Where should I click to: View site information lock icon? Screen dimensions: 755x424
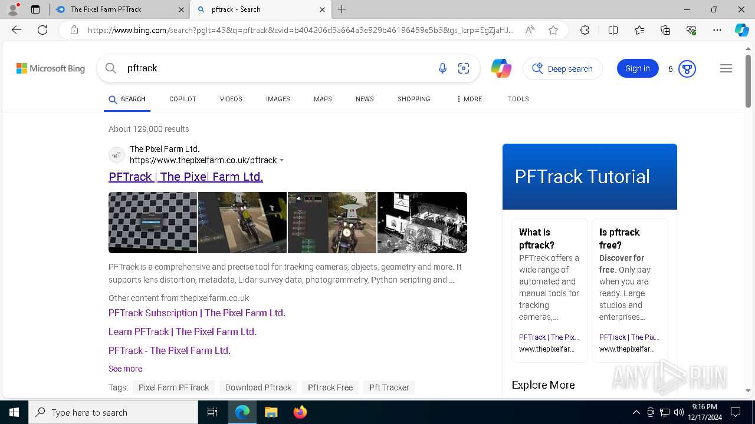click(74, 30)
